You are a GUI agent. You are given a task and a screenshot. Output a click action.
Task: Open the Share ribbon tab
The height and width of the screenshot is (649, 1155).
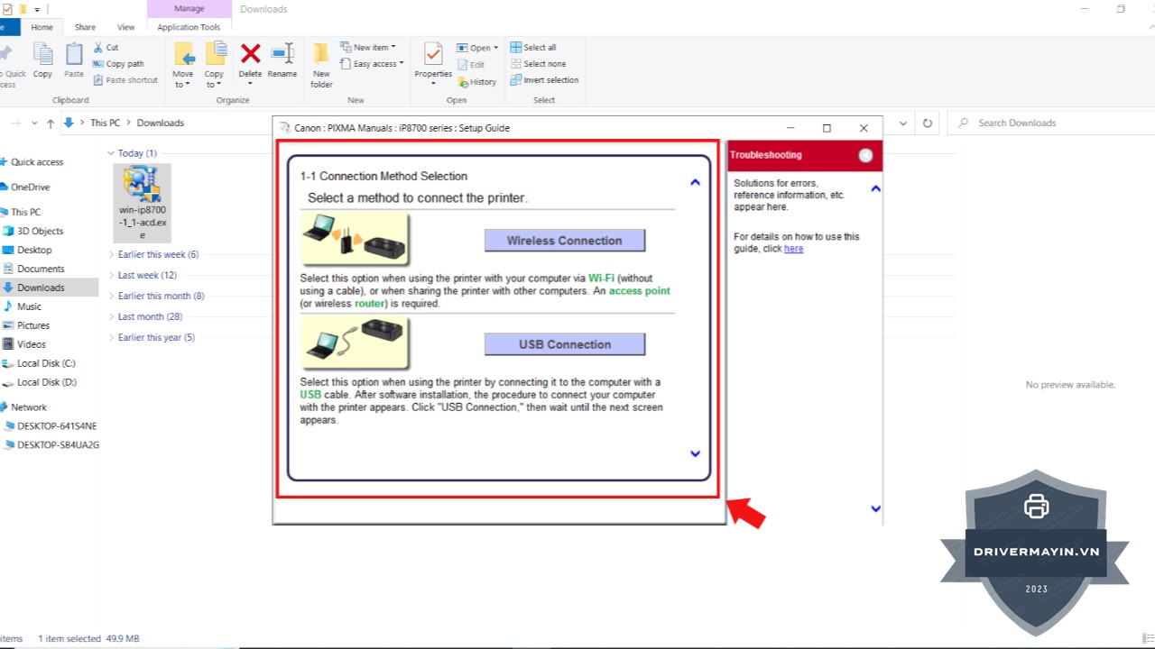[x=85, y=27]
